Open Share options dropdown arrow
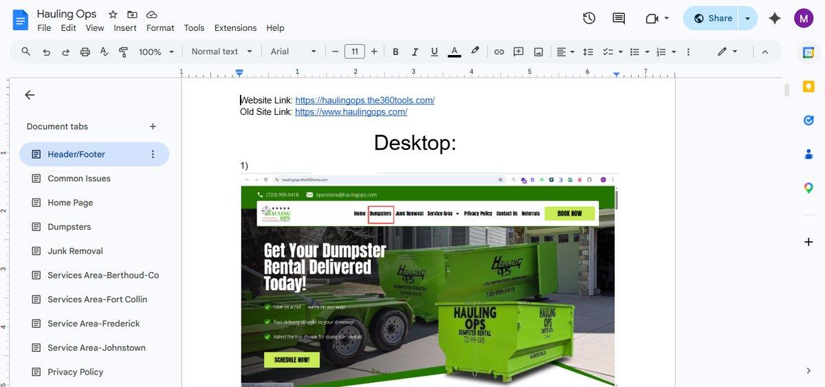Image resolution: width=825 pixels, height=387 pixels. coord(748,19)
